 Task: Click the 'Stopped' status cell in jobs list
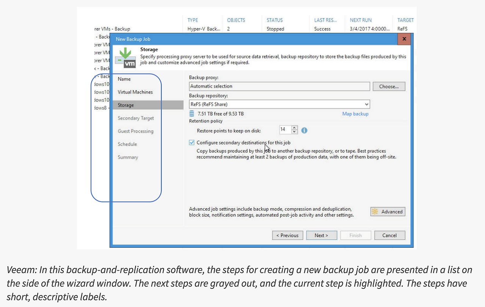[275, 29]
